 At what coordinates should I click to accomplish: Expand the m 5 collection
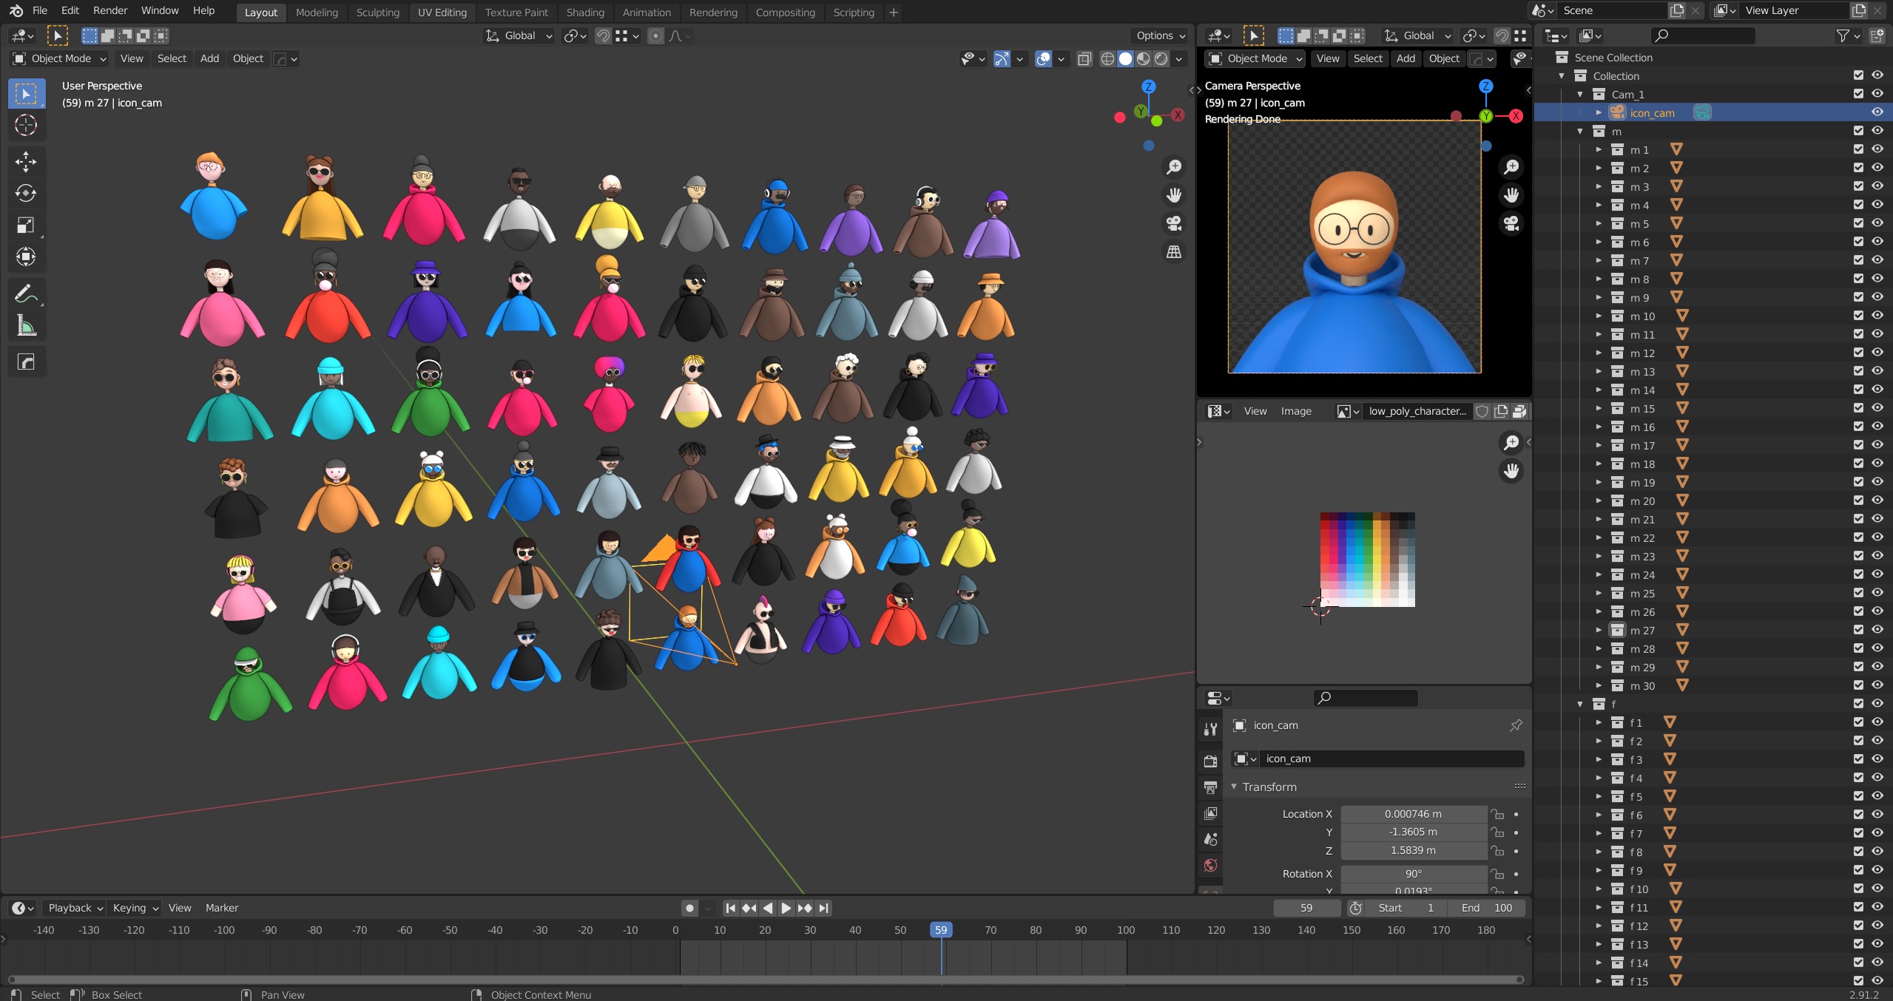coord(1599,223)
